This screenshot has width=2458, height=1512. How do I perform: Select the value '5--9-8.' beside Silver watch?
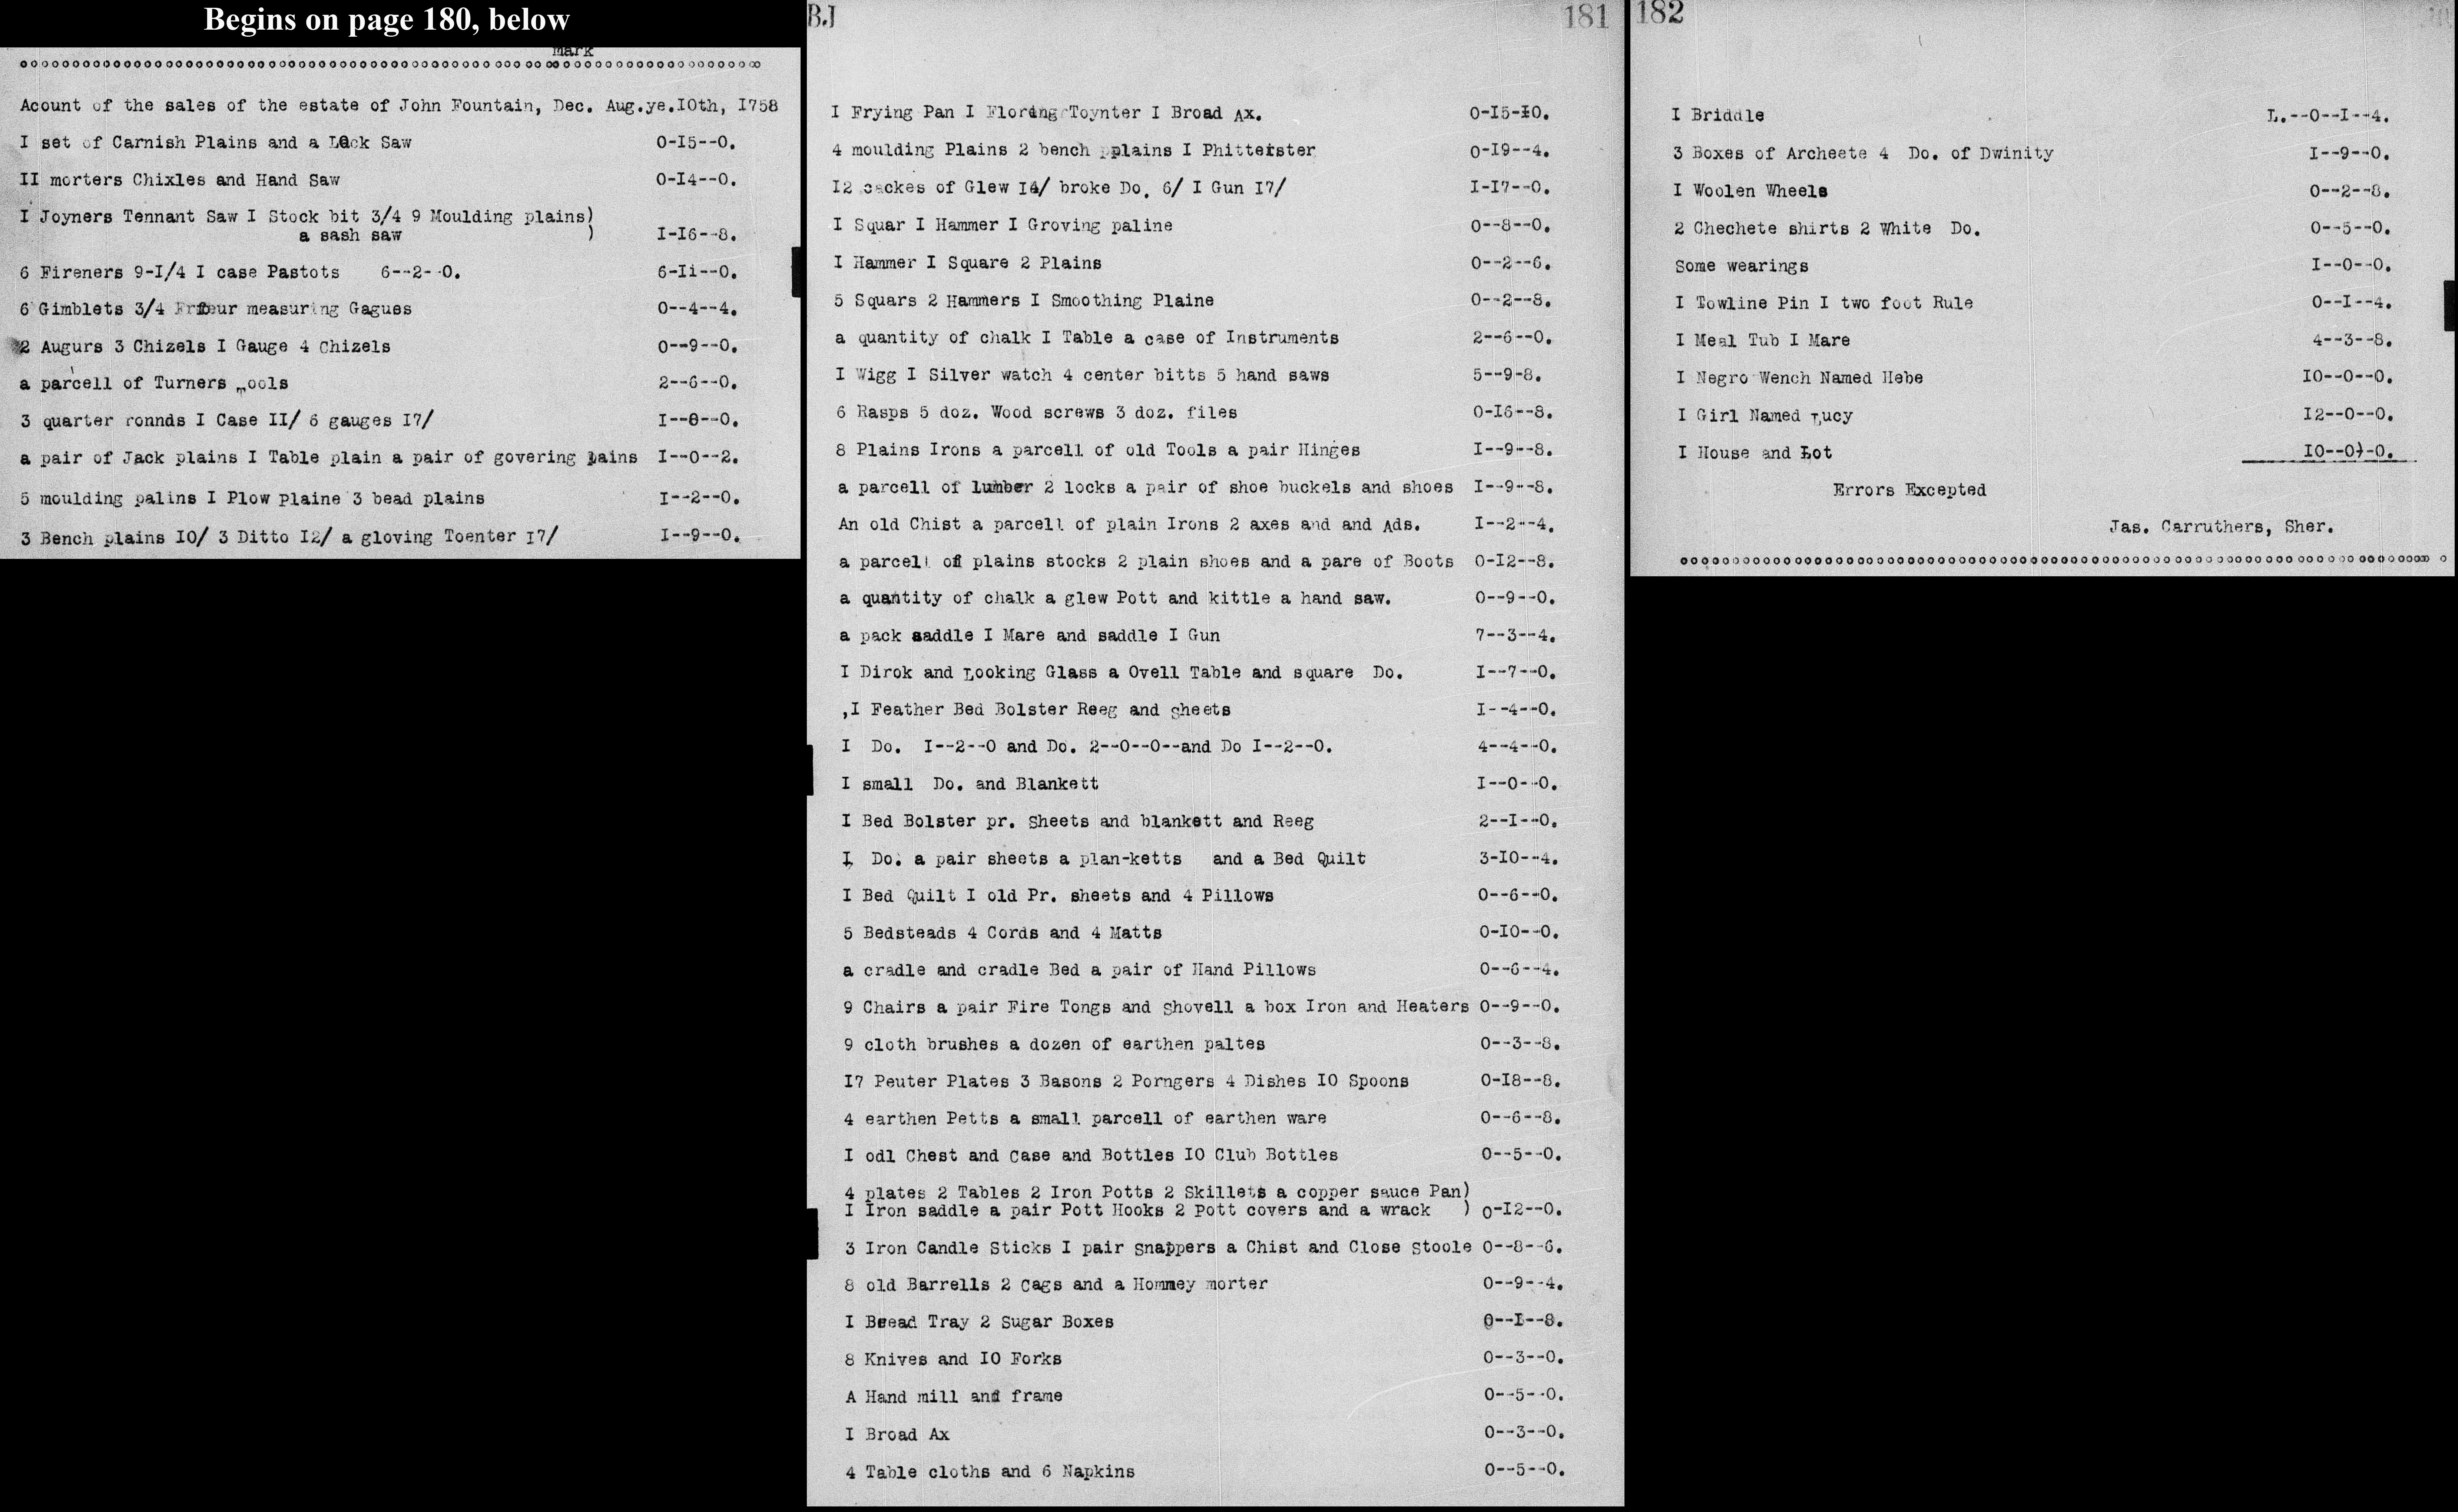[x=1507, y=375]
